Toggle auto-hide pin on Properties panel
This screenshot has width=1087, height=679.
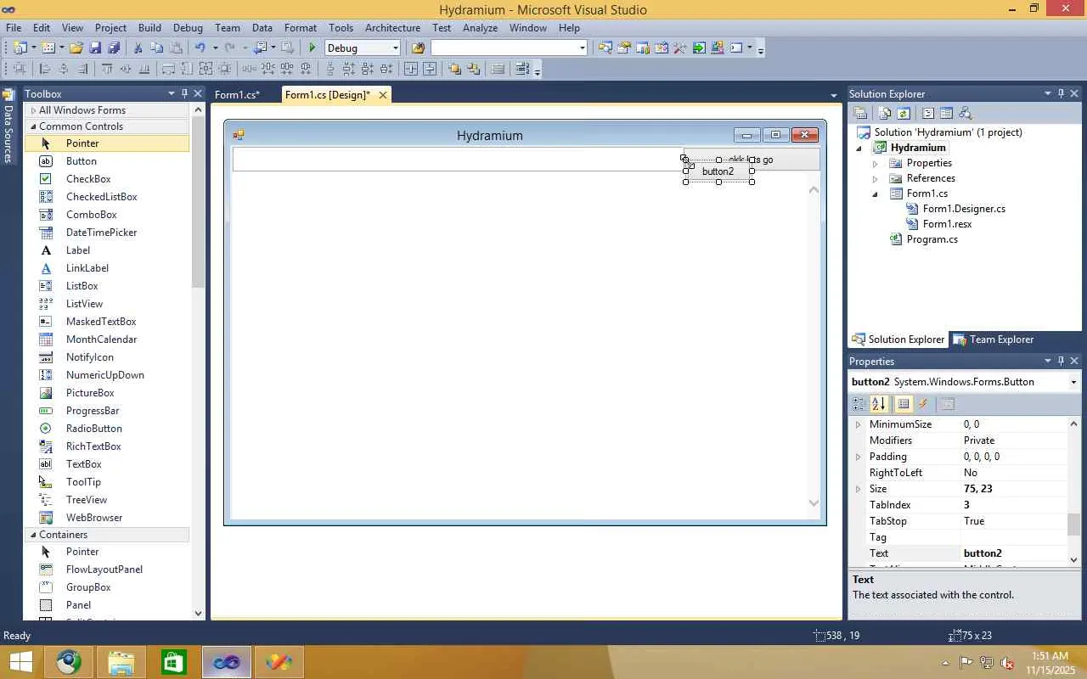tap(1061, 361)
